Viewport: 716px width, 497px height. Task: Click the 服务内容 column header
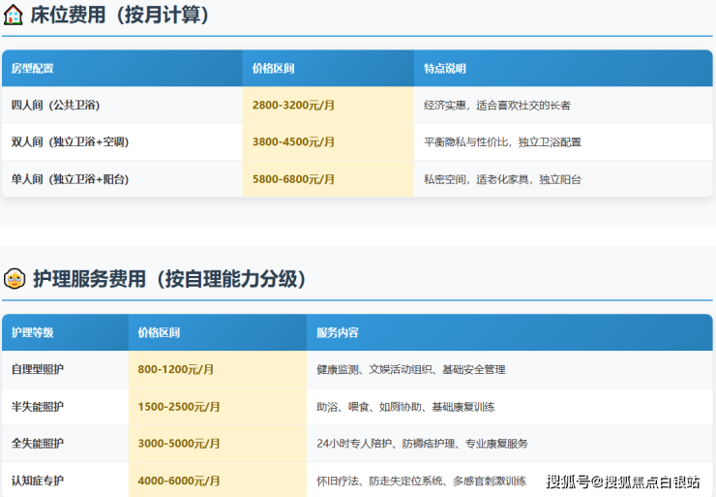[x=337, y=332]
